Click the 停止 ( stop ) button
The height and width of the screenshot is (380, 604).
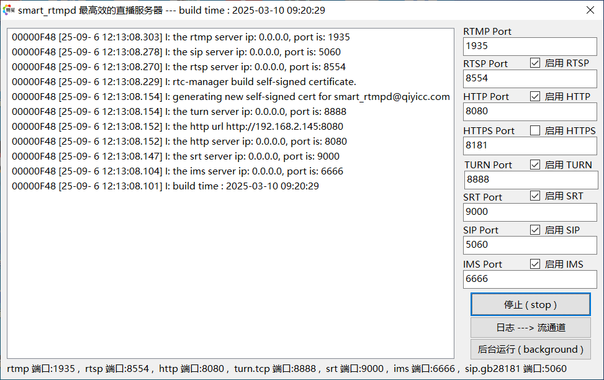(x=530, y=304)
